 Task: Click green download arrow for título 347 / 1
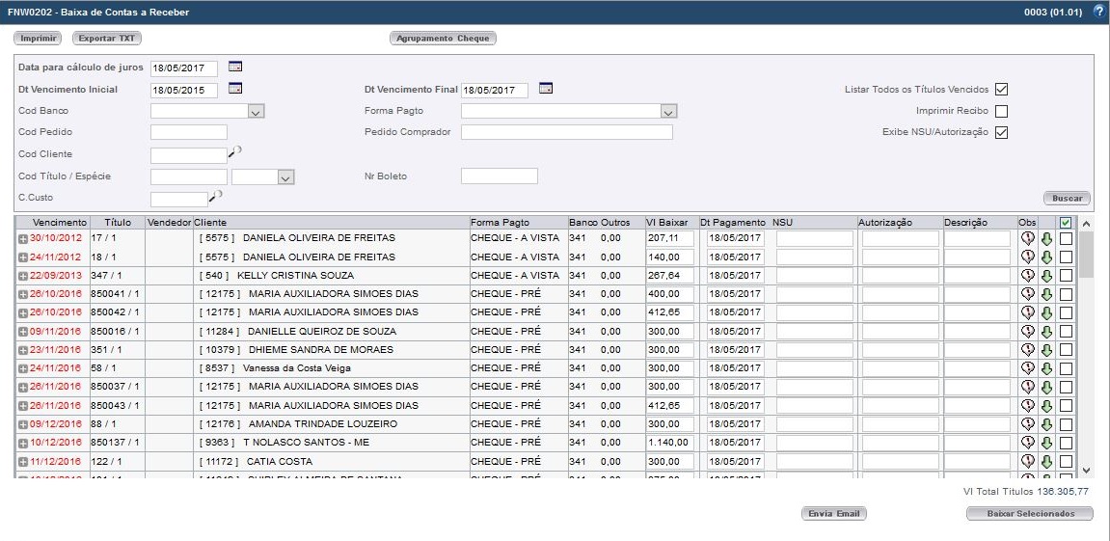[x=1046, y=276]
